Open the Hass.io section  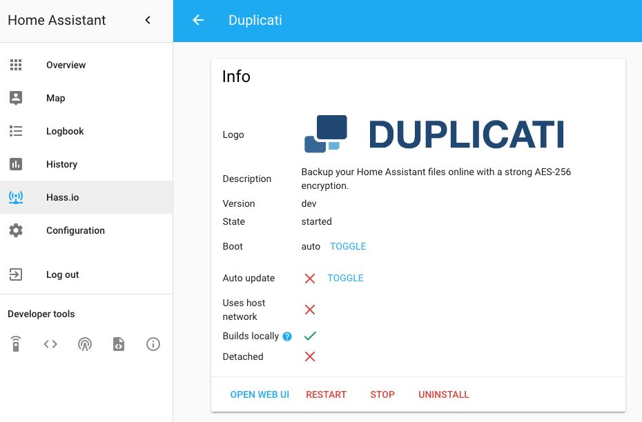tap(62, 197)
